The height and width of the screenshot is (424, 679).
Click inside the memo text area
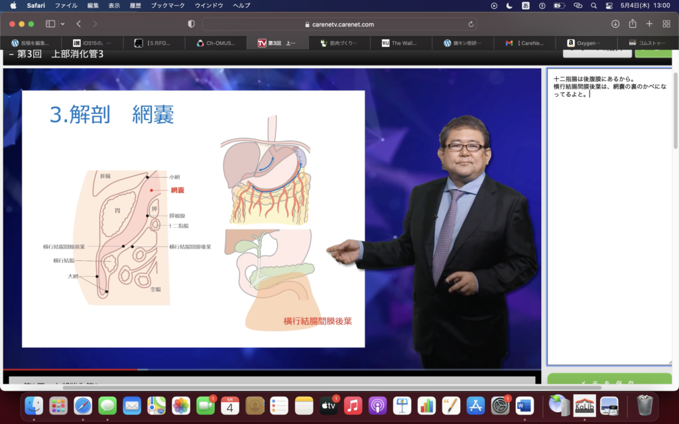(x=609, y=219)
